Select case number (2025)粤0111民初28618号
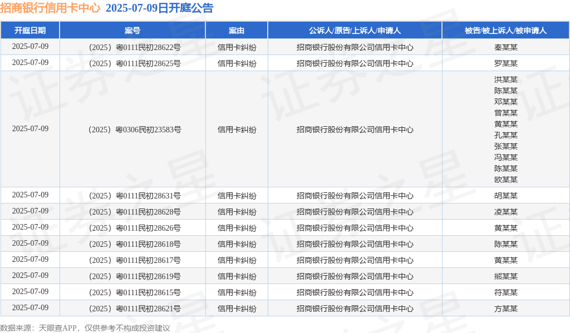The height and width of the screenshot is (333, 570). (135, 244)
